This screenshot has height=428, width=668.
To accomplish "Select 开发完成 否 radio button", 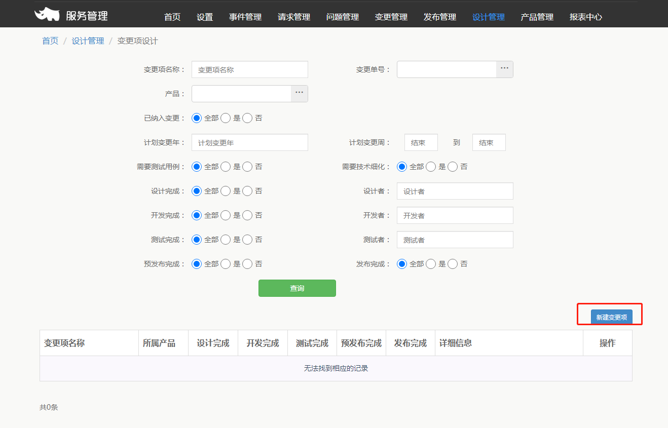I will [x=247, y=215].
